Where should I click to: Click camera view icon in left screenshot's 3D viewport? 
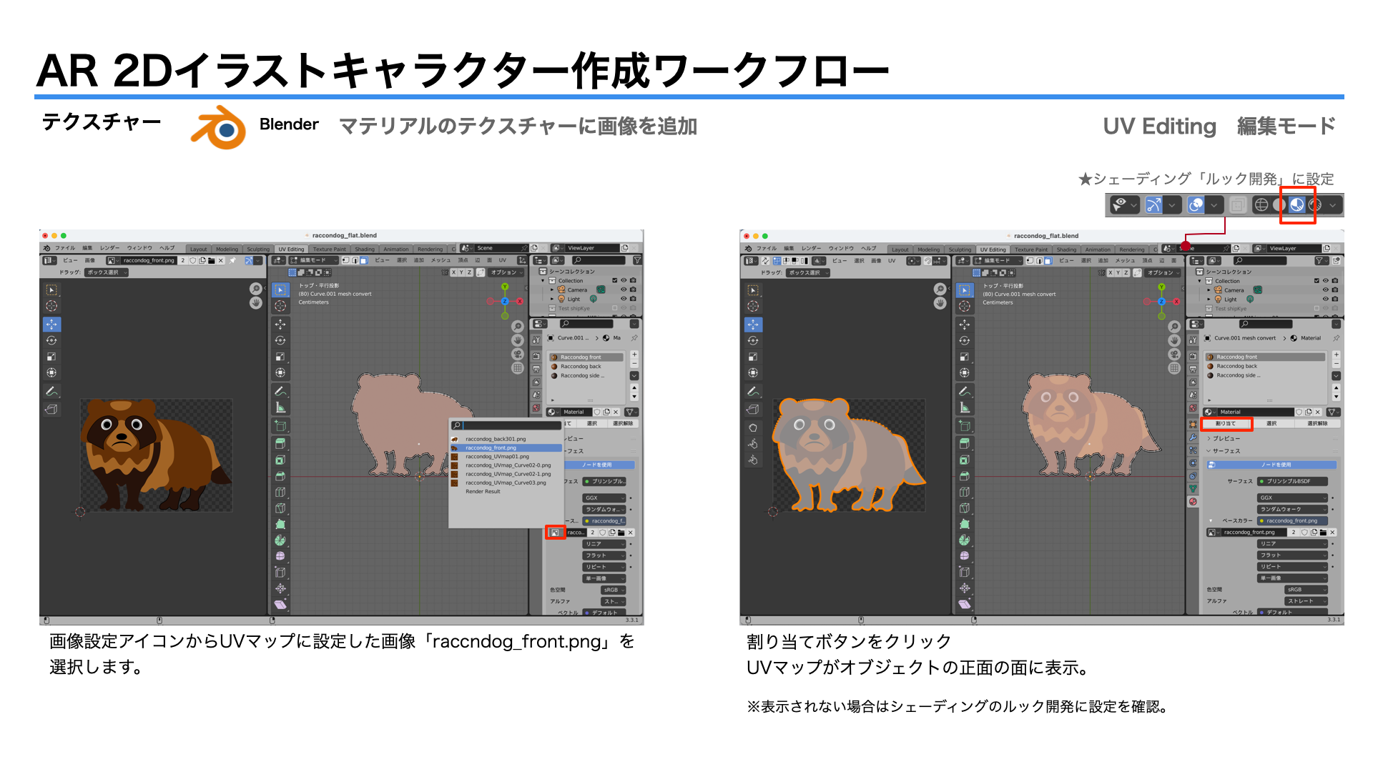518,355
